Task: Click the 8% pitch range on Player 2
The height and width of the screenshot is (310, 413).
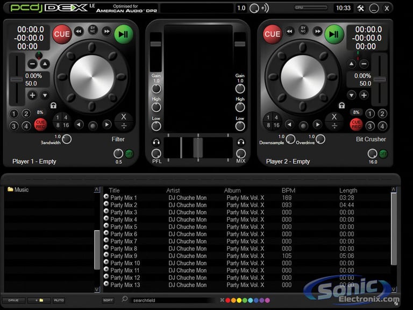Action: (356, 112)
